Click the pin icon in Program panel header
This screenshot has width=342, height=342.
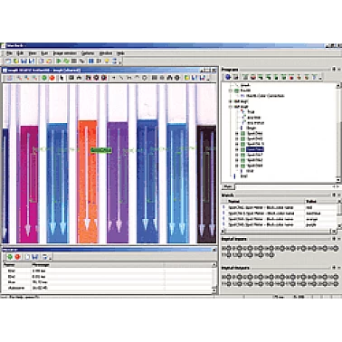(334, 70)
